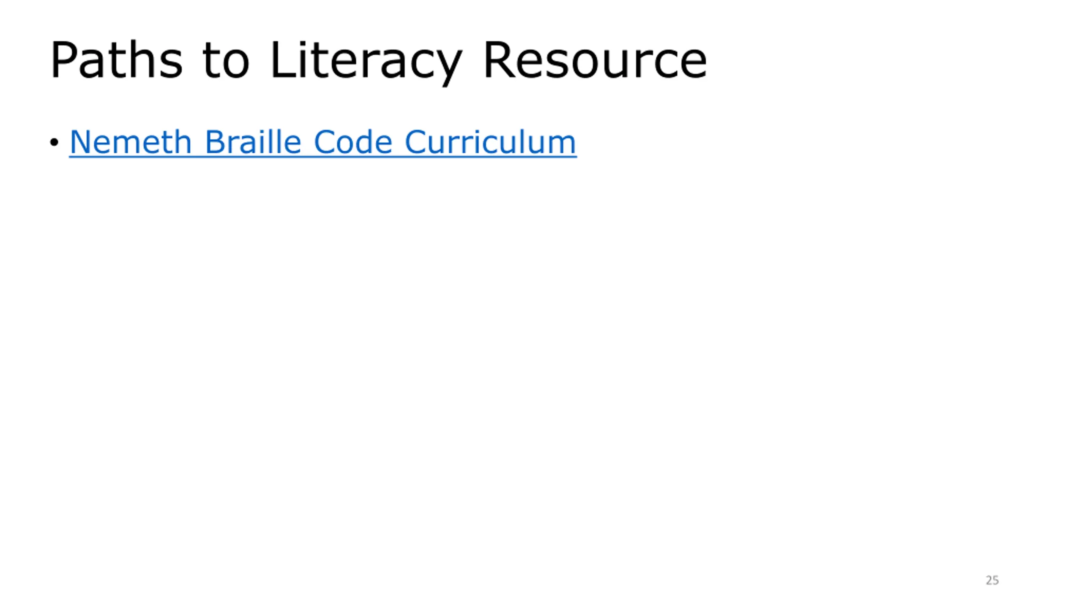This screenshot has width=1082, height=608.
Task: Click the letter d in Code
Action: tap(364, 142)
